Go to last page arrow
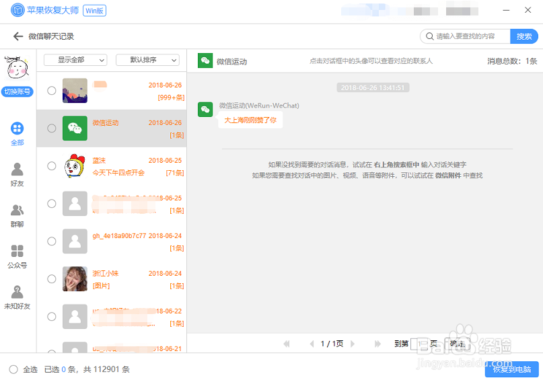 click(x=377, y=344)
